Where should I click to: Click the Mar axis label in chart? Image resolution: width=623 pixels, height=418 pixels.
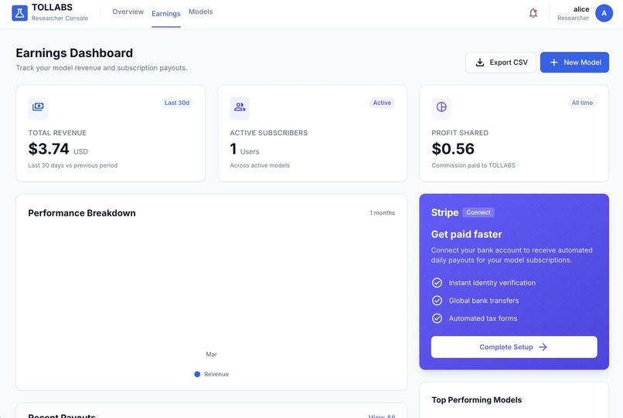211,355
